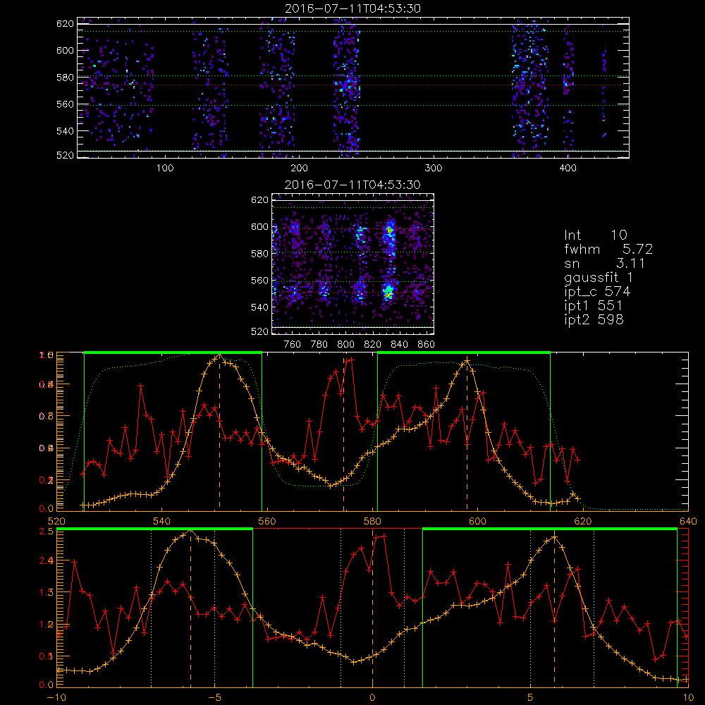Click x-axis label 800 on middle image
This screenshot has width=705, height=705.
coord(345,345)
